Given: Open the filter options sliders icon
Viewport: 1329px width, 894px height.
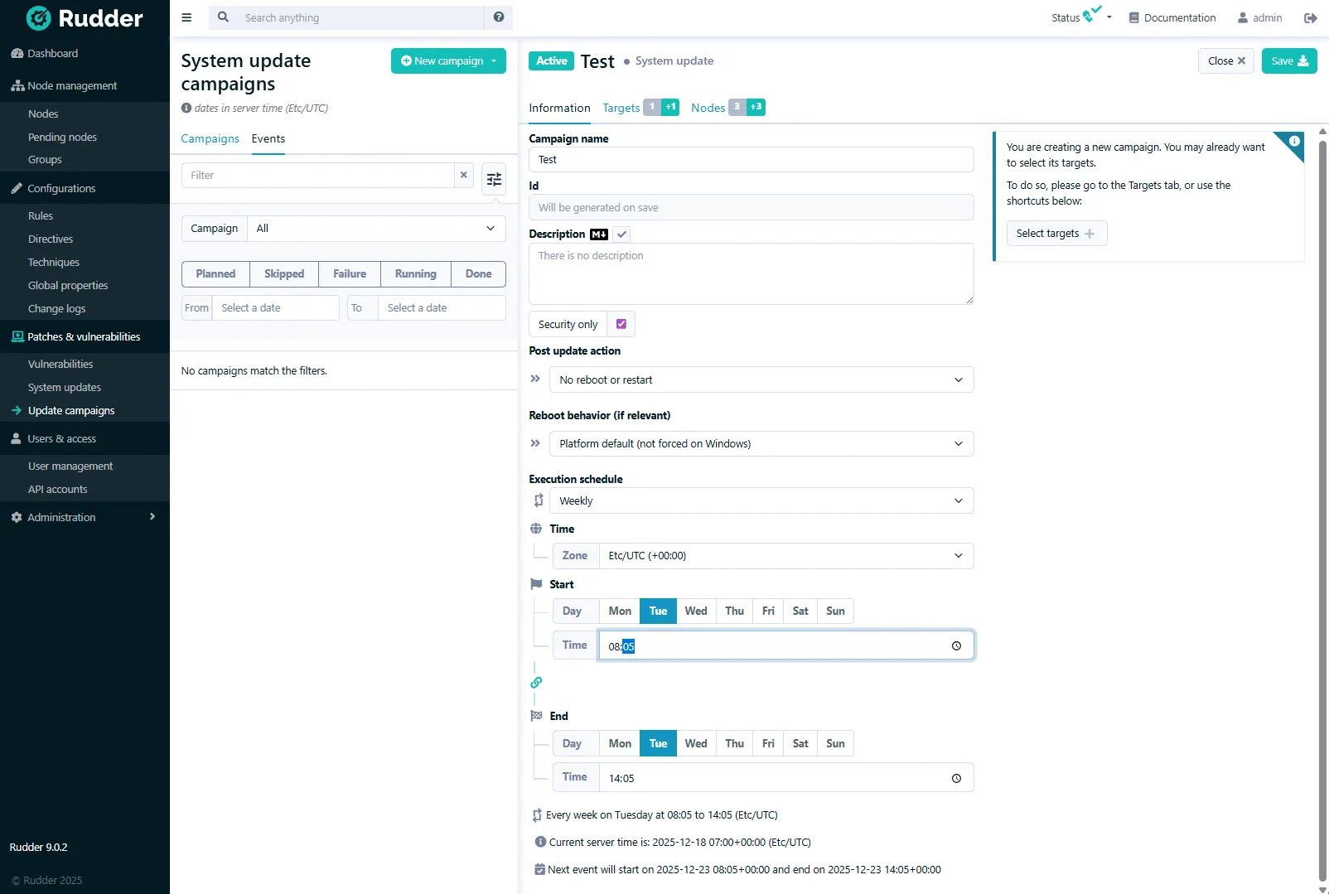Looking at the screenshot, I should click(x=494, y=179).
